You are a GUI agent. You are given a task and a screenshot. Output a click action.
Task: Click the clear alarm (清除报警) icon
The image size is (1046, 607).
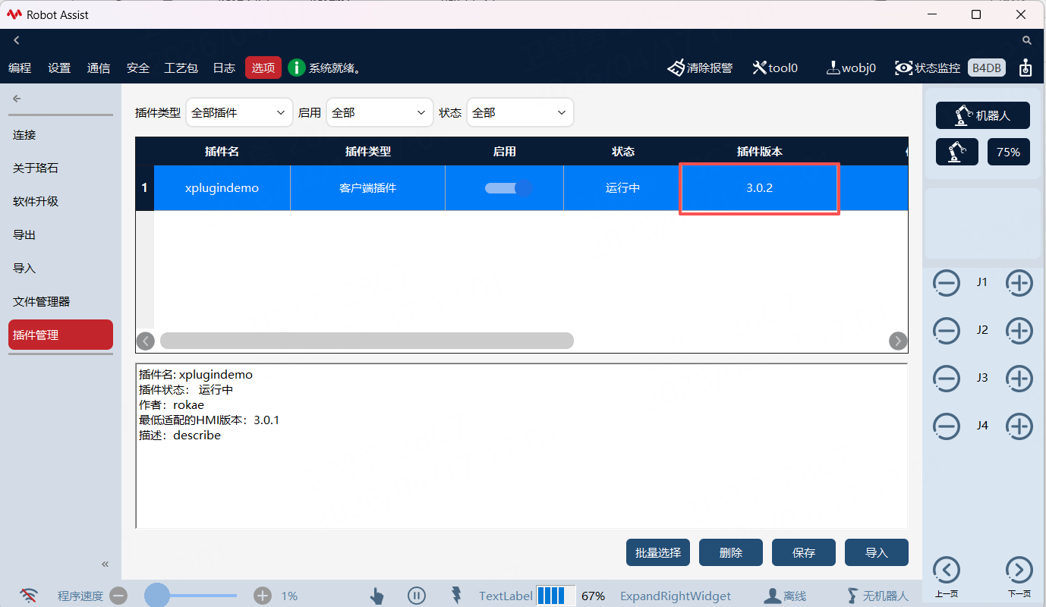[x=676, y=68]
